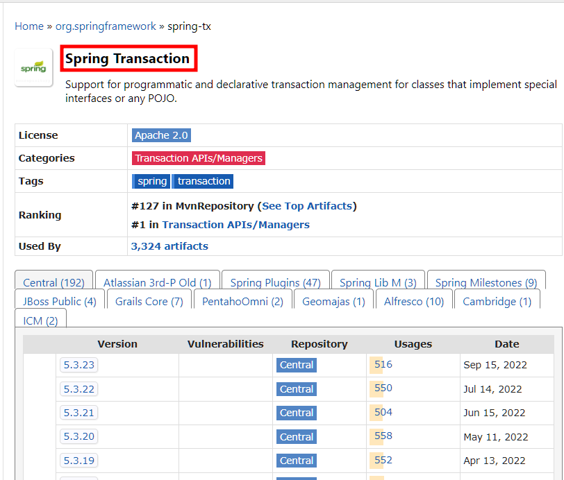Open version 5.3.20
The width and height of the screenshot is (564, 480).
click(78, 436)
